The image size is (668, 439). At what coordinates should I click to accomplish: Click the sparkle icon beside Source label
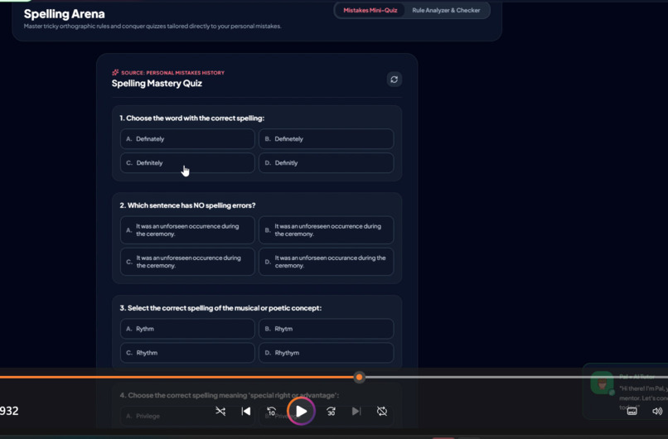tap(115, 72)
